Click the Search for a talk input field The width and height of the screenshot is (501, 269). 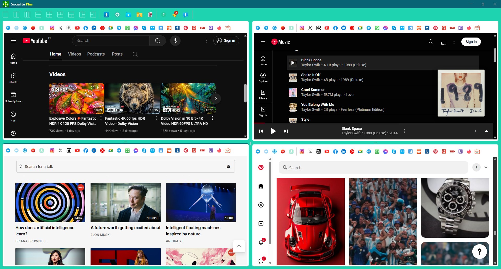click(125, 166)
